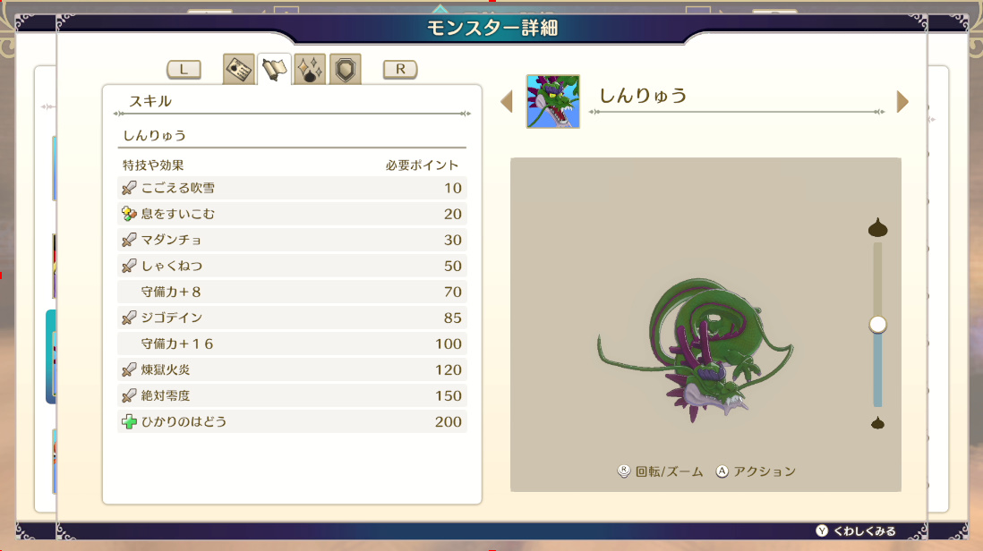
Task: Select the 煉獄火炎 skill name
Action: (166, 369)
